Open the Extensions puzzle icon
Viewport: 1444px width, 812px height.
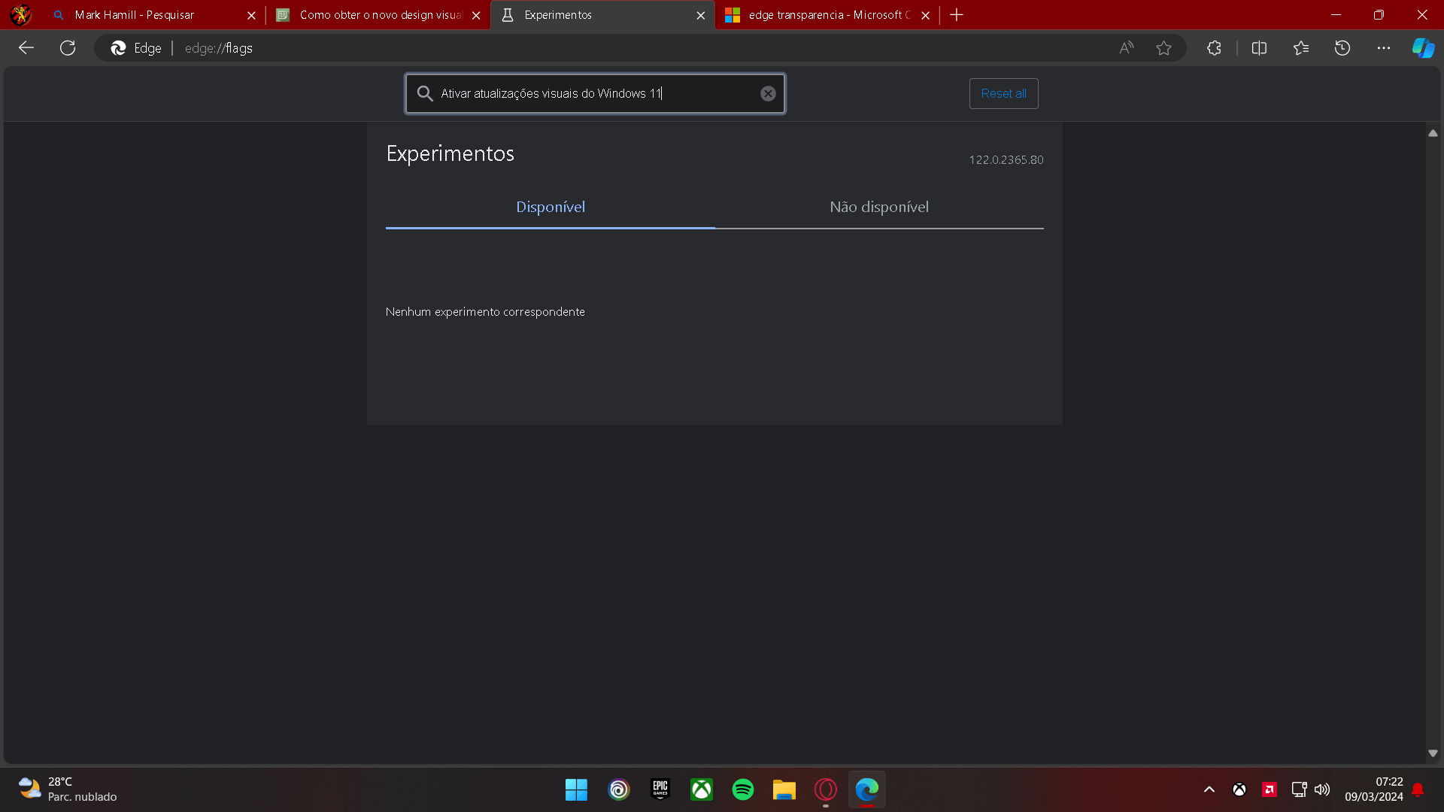pyautogui.click(x=1214, y=48)
